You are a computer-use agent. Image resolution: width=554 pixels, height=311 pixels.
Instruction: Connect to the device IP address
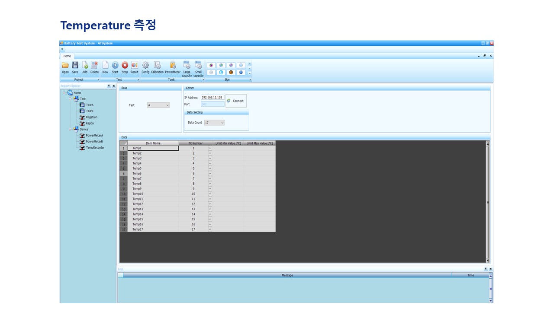(x=236, y=101)
